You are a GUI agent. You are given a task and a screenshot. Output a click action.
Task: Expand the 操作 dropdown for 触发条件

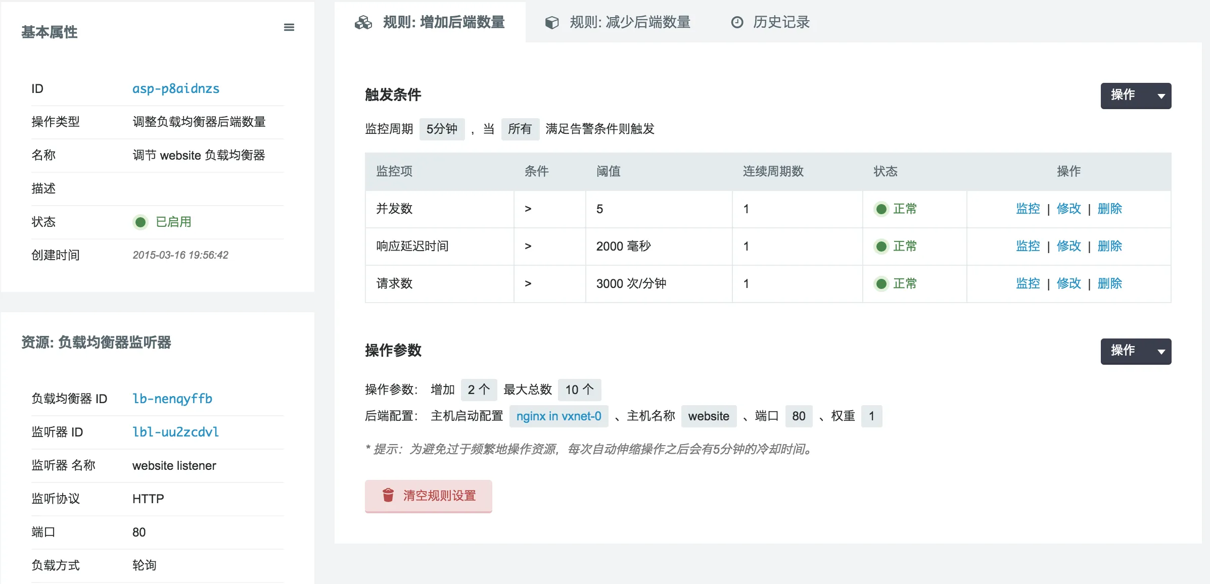(1136, 95)
